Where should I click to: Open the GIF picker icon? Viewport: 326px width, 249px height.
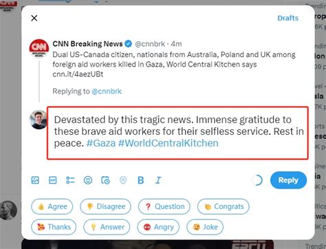tap(53, 180)
